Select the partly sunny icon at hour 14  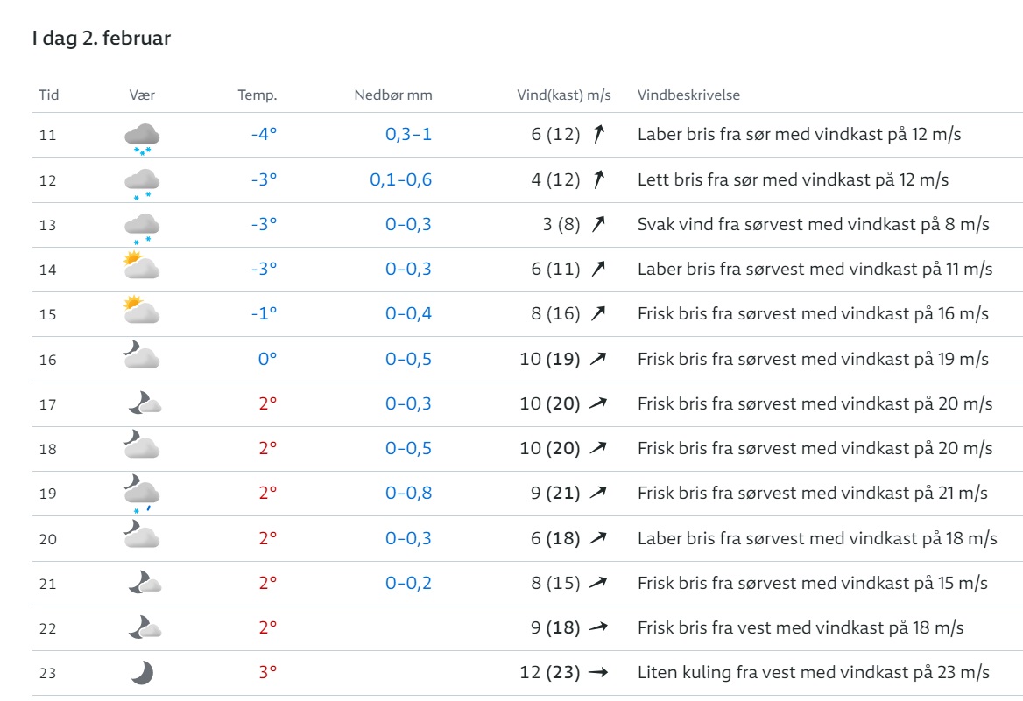point(142,265)
